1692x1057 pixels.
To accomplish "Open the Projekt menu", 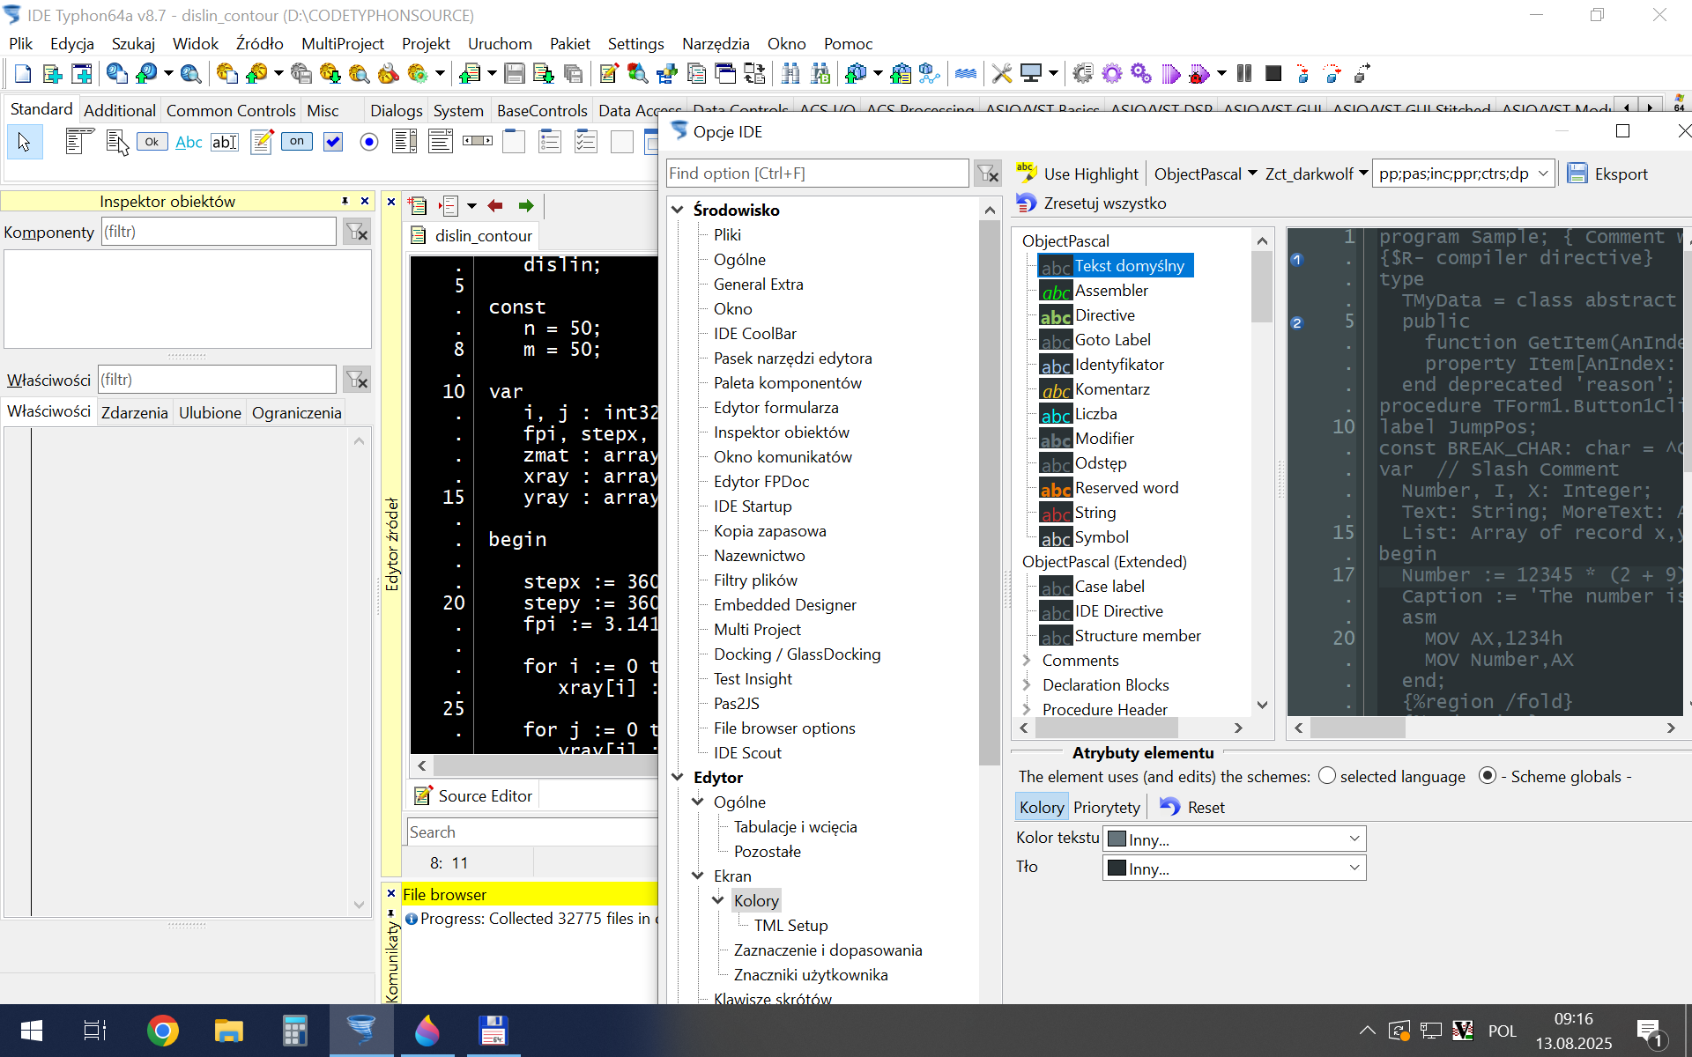I will (x=426, y=43).
